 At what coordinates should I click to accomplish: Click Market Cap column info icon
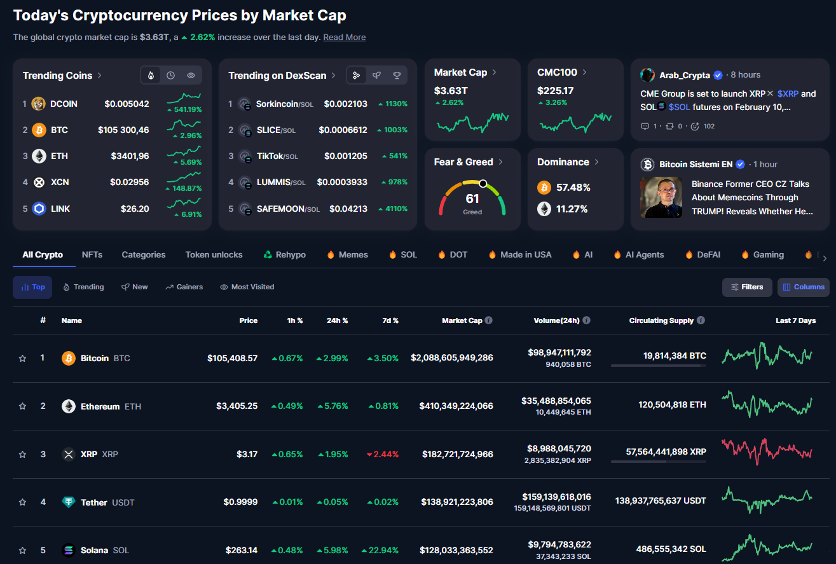(489, 320)
